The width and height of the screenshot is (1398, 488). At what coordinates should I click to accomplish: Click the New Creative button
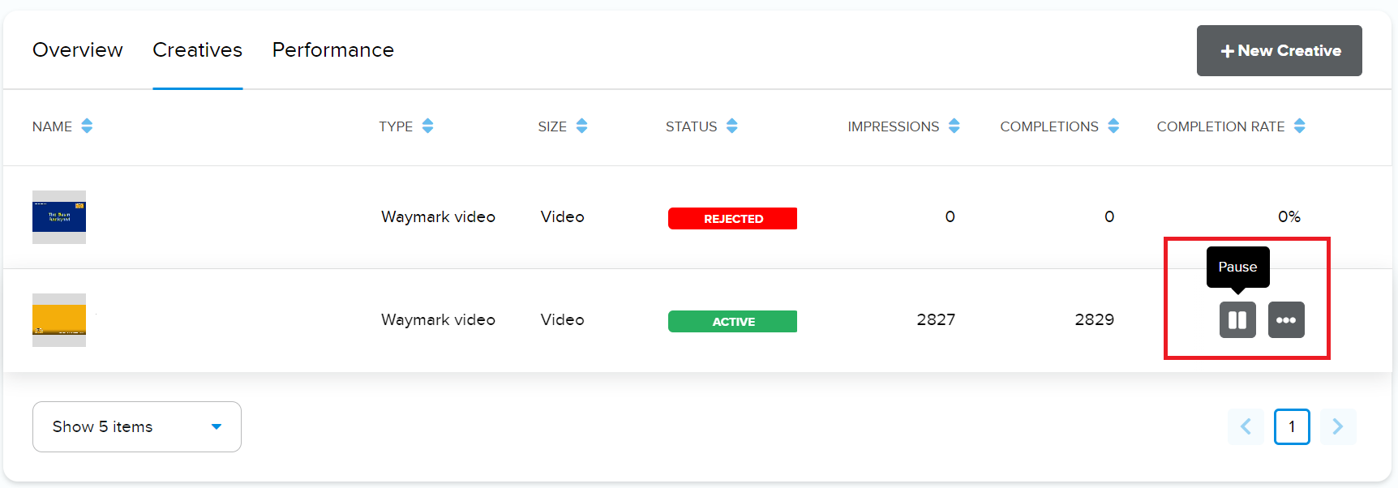click(x=1280, y=50)
